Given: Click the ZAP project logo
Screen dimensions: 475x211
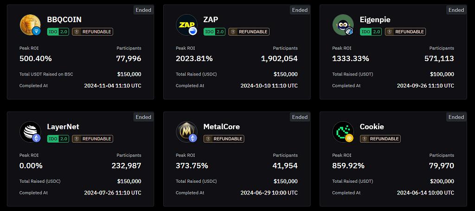Looking at the screenshot, I should (186, 25).
